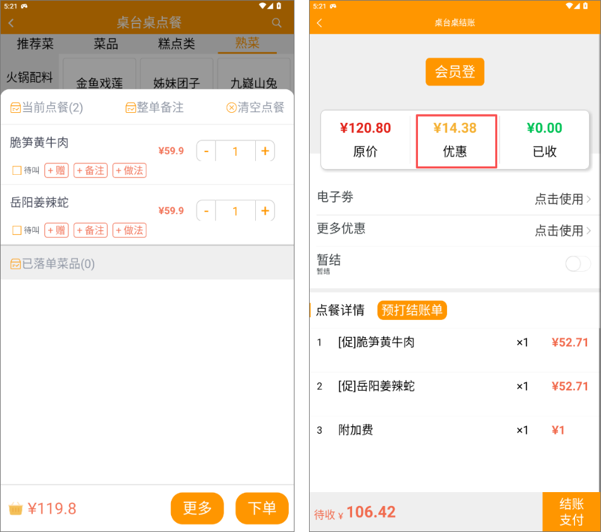Tap the ¥14.38 优惠 discount box
The height and width of the screenshot is (532, 601).
(x=457, y=141)
